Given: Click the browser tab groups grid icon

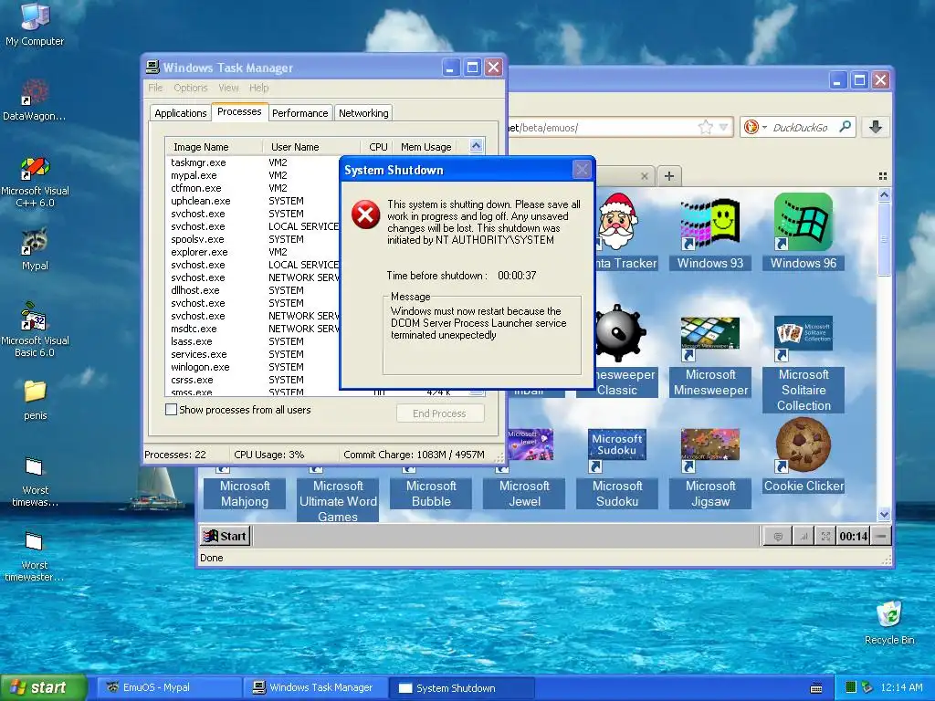Looking at the screenshot, I should pyautogui.click(x=883, y=176).
